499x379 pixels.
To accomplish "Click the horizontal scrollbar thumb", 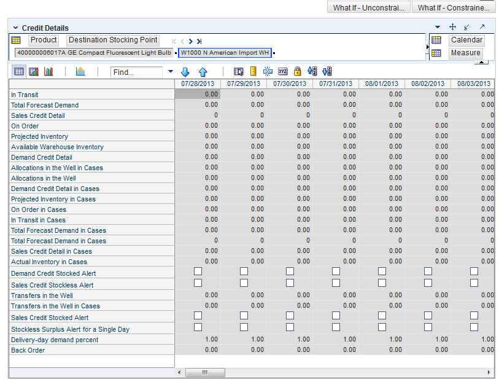I will 205,372.
